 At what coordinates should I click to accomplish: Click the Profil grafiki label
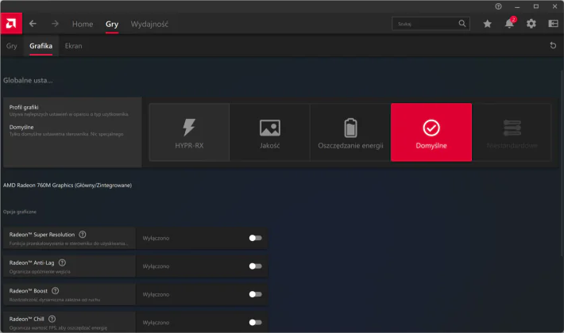point(24,107)
